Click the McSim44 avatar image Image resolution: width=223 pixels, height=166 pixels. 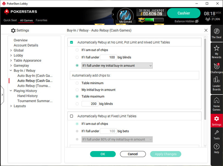click(x=125, y=15)
